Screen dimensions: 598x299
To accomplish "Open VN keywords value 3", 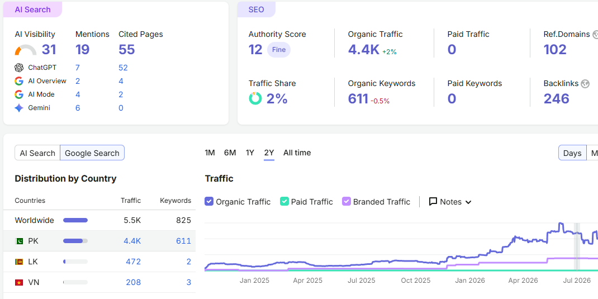I will [189, 283].
